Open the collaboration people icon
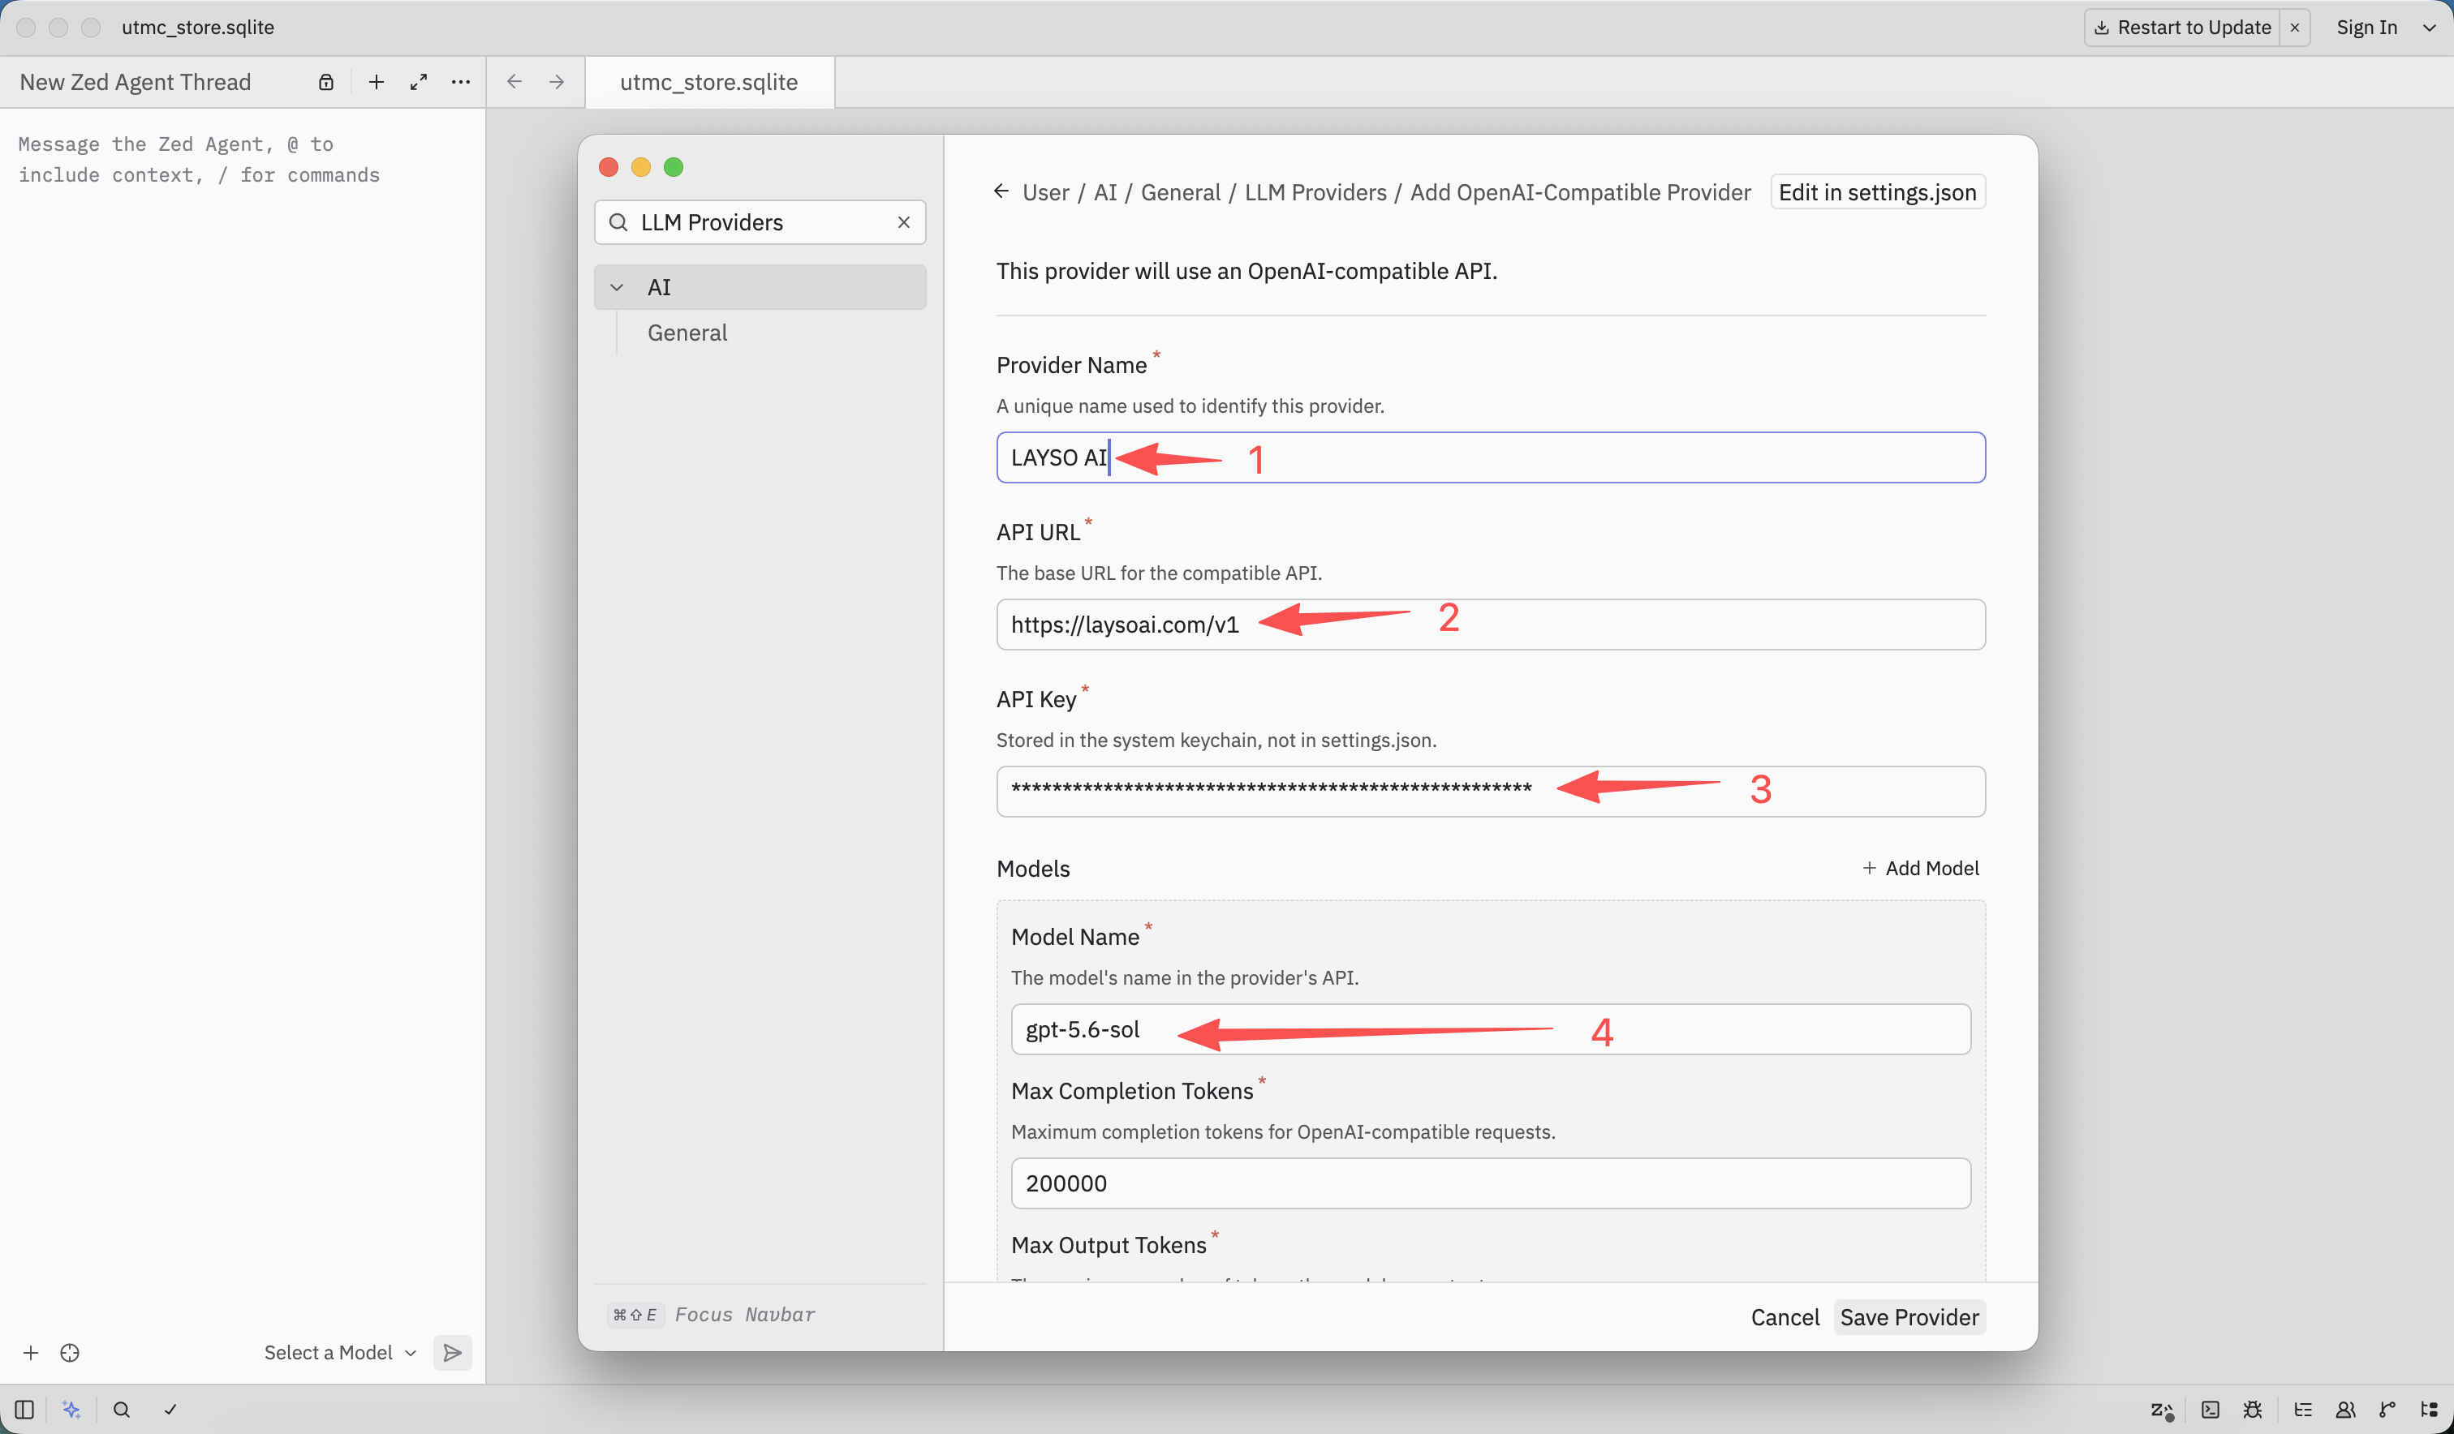Screen dimensions: 2454x1434 [x=2346, y=1409]
